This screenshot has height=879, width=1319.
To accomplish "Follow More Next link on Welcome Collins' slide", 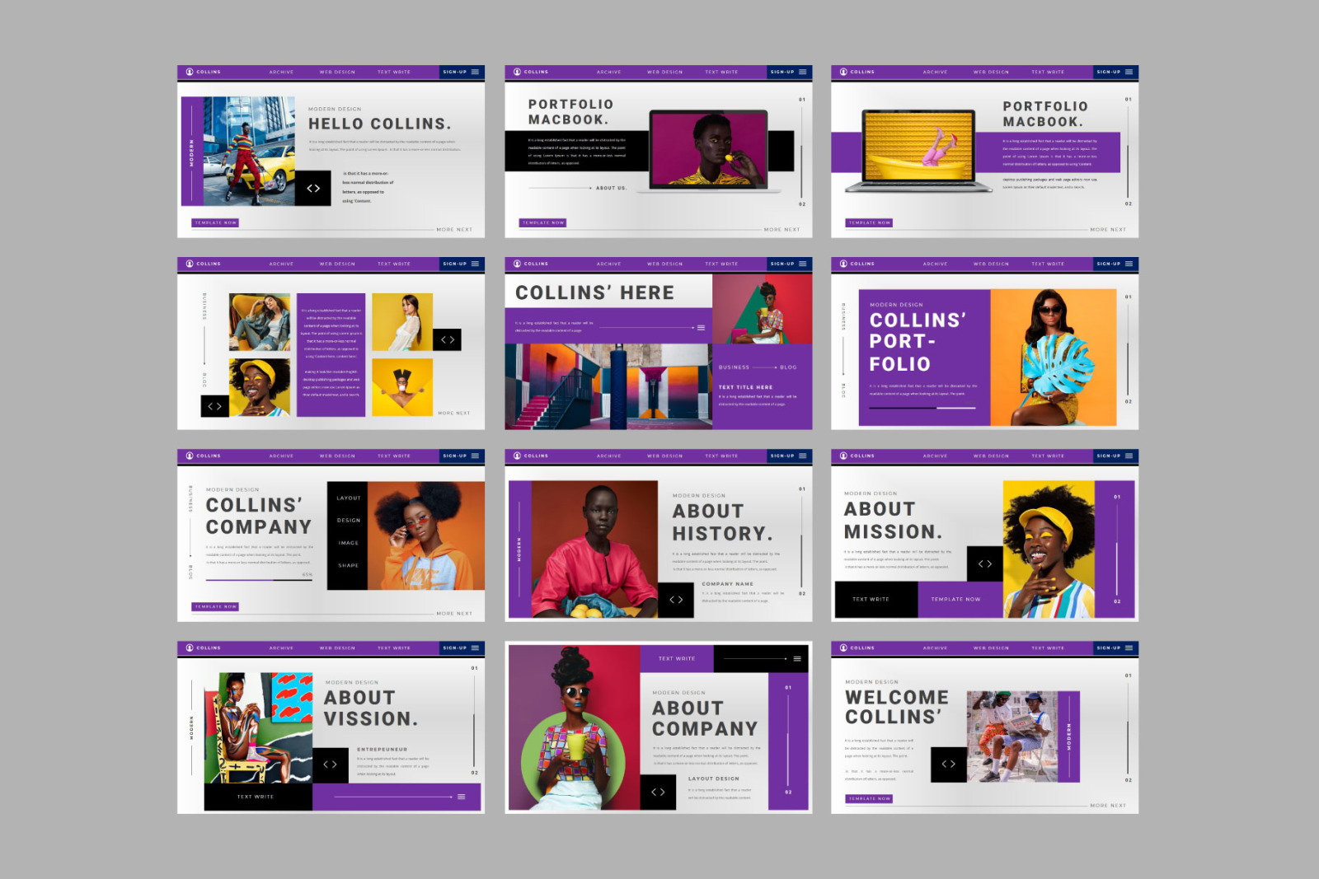I will 1107,806.
